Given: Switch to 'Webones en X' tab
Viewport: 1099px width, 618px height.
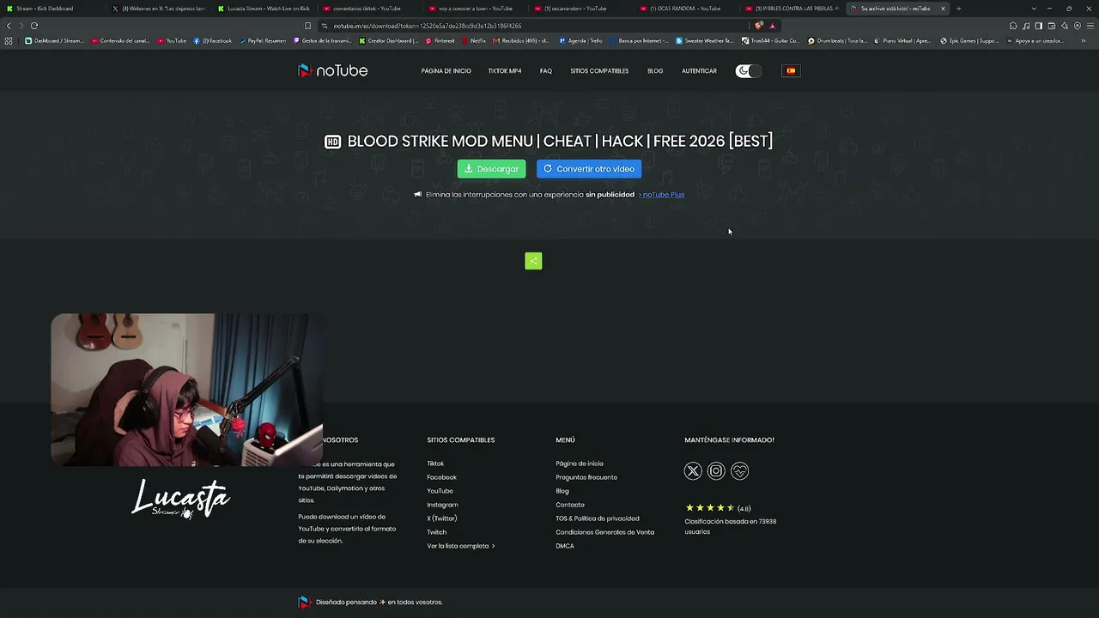Looking at the screenshot, I should 159,9.
